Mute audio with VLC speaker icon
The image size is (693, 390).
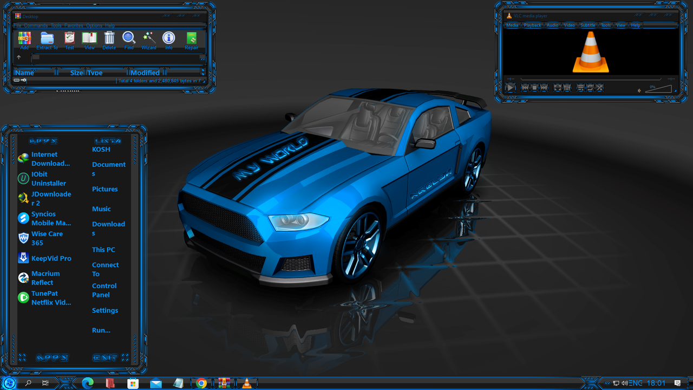[x=639, y=90]
